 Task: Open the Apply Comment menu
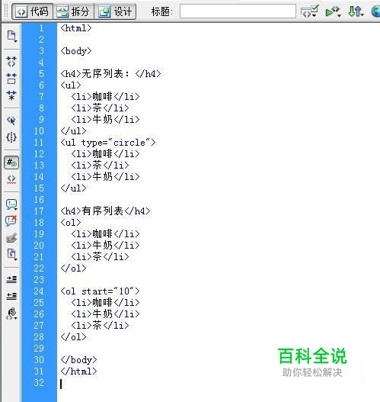click(11, 204)
